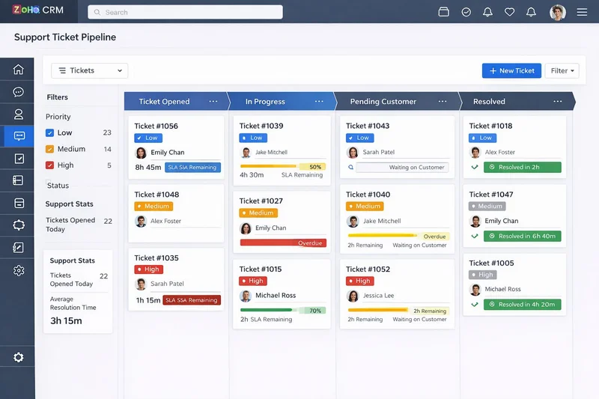
Task: Uncheck the Medium priority filter
Action: pos(49,149)
